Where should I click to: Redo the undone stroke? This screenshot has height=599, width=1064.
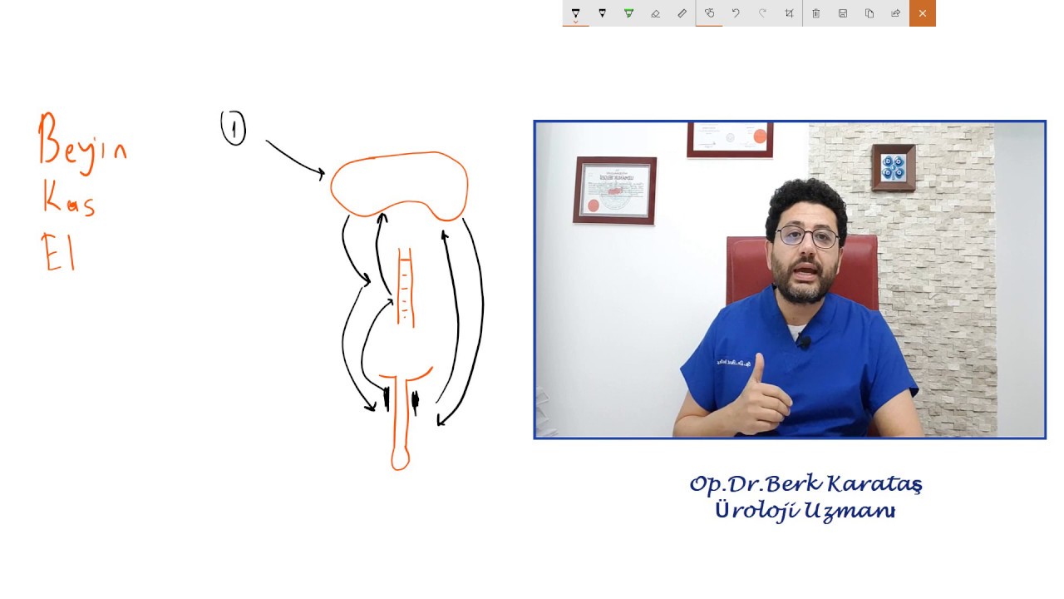coord(762,13)
